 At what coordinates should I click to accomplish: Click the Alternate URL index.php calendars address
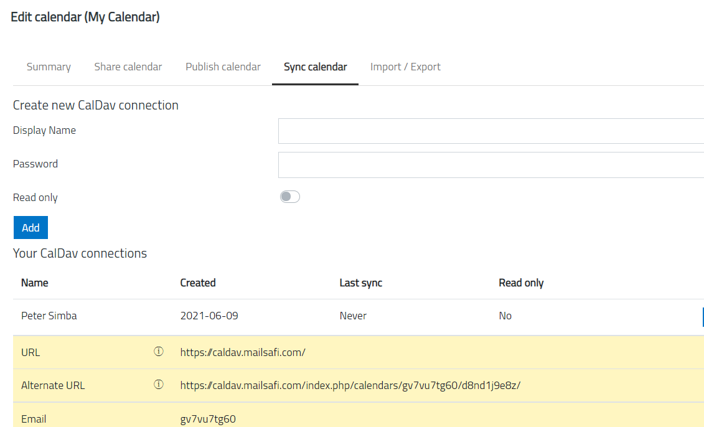[350, 385]
